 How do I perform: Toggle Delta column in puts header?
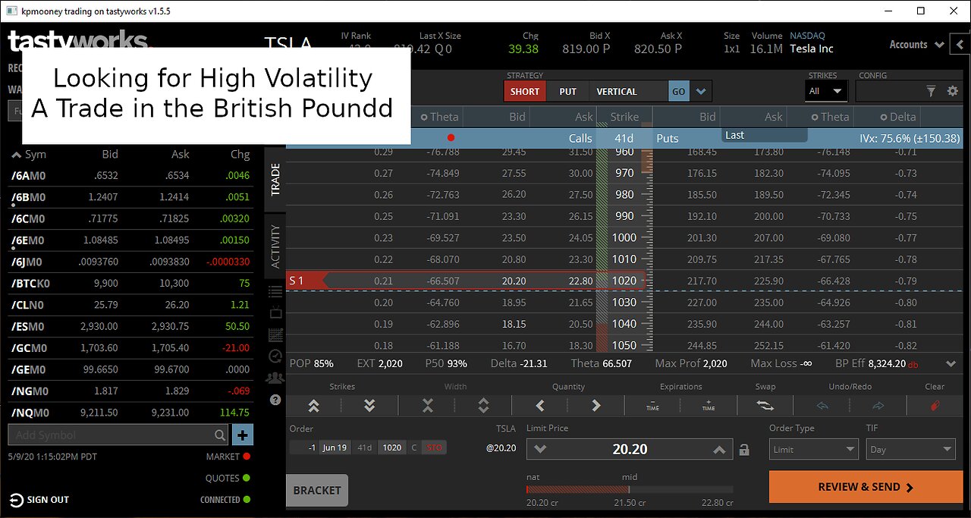click(x=898, y=117)
